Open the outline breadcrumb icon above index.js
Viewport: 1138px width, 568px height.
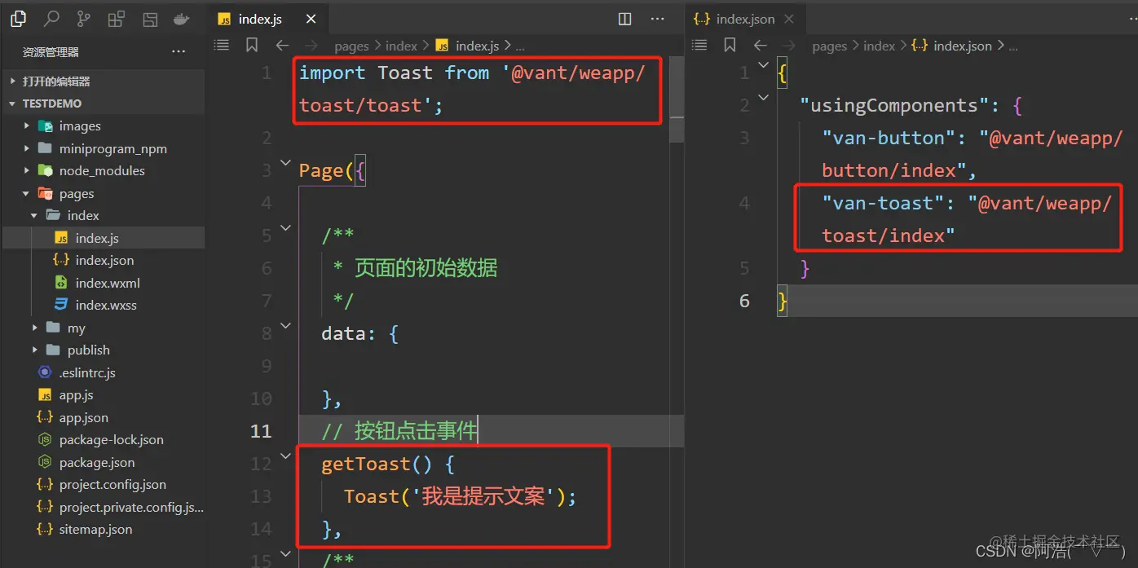click(x=221, y=45)
